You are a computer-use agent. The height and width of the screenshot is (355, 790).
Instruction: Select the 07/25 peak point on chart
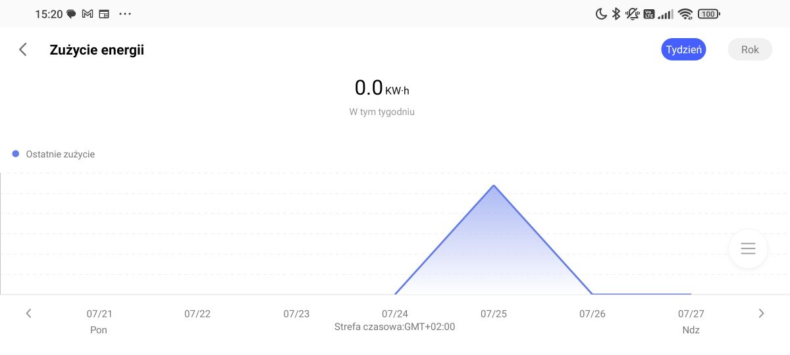click(494, 185)
